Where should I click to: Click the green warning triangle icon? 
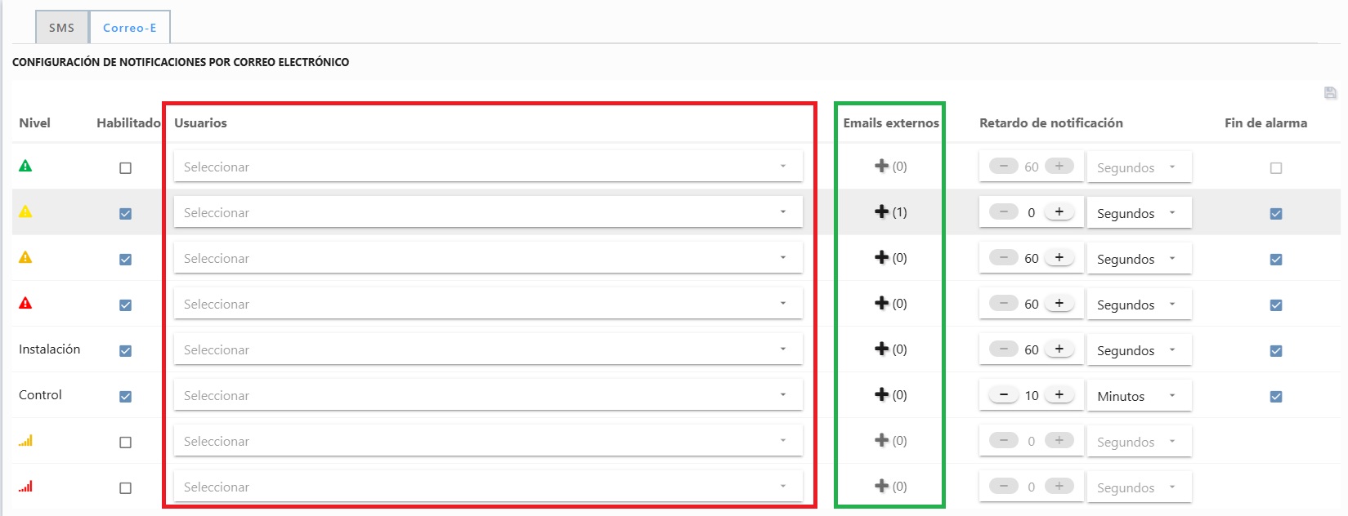click(25, 166)
